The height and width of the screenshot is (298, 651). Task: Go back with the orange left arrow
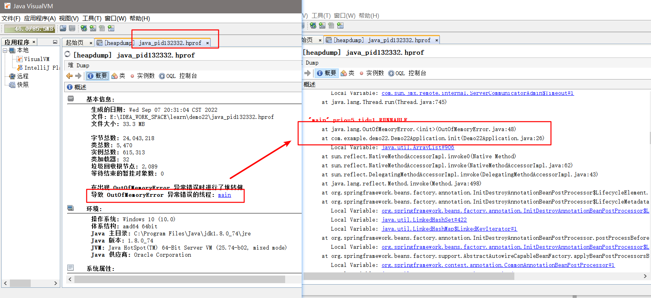coord(69,76)
